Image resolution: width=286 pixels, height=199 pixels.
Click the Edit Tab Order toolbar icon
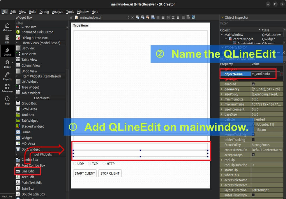[153, 17]
